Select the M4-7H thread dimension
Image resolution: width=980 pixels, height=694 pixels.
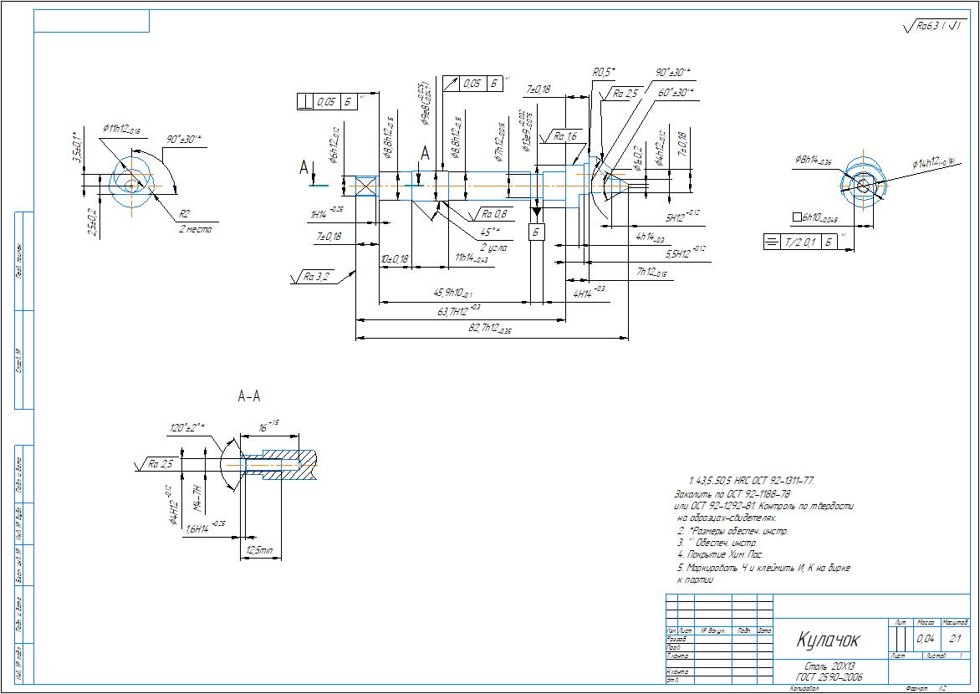198,498
